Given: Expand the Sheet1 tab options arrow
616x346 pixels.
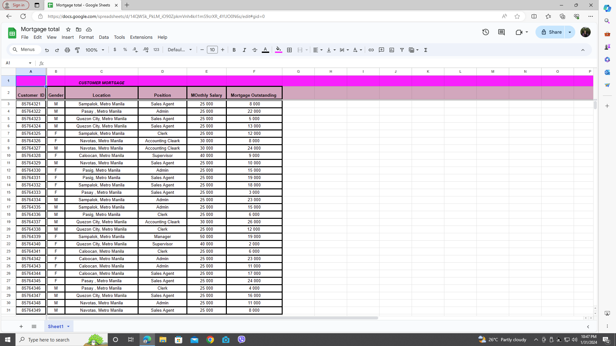Looking at the screenshot, I should tap(68, 326).
